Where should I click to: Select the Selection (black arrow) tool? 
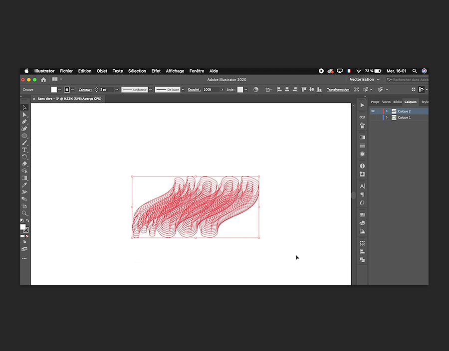point(24,108)
